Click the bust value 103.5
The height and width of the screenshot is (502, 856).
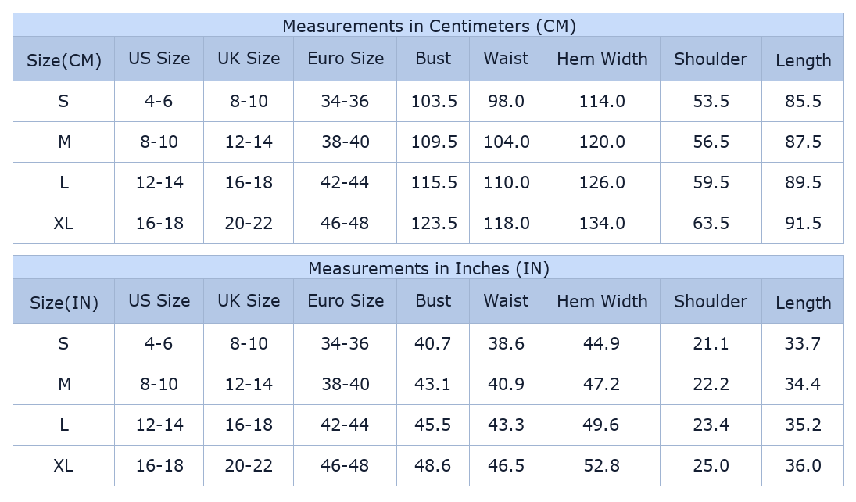[x=434, y=101]
